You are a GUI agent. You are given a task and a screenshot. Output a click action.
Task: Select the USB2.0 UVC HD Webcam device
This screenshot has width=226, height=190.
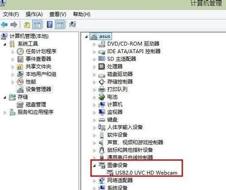(146, 173)
